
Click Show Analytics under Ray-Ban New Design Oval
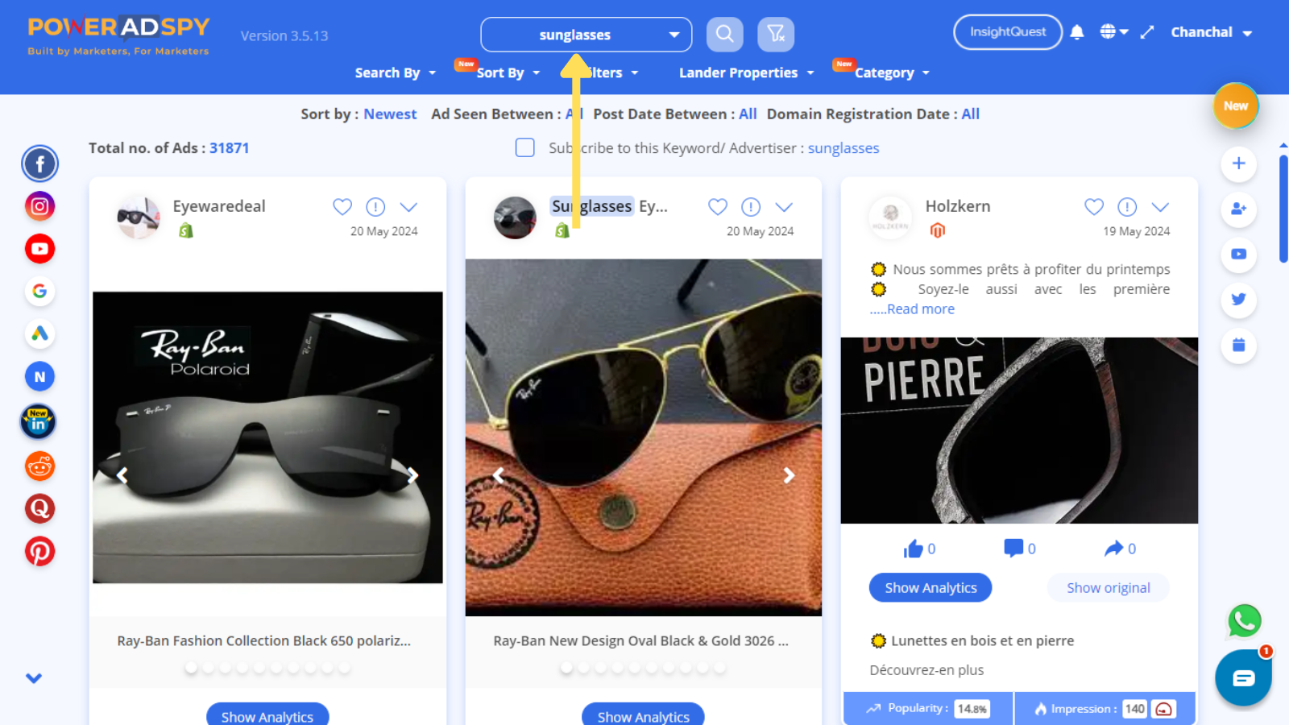pyautogui.click(x=643, y=715)
